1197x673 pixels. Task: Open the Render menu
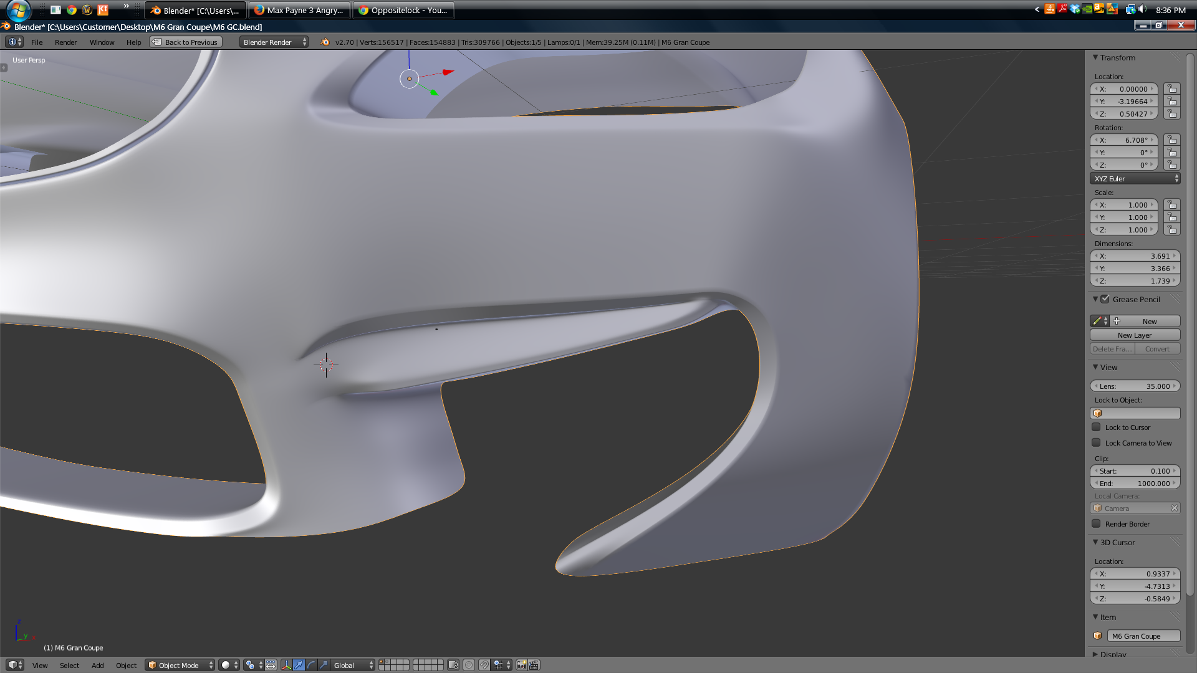(65, 42)
